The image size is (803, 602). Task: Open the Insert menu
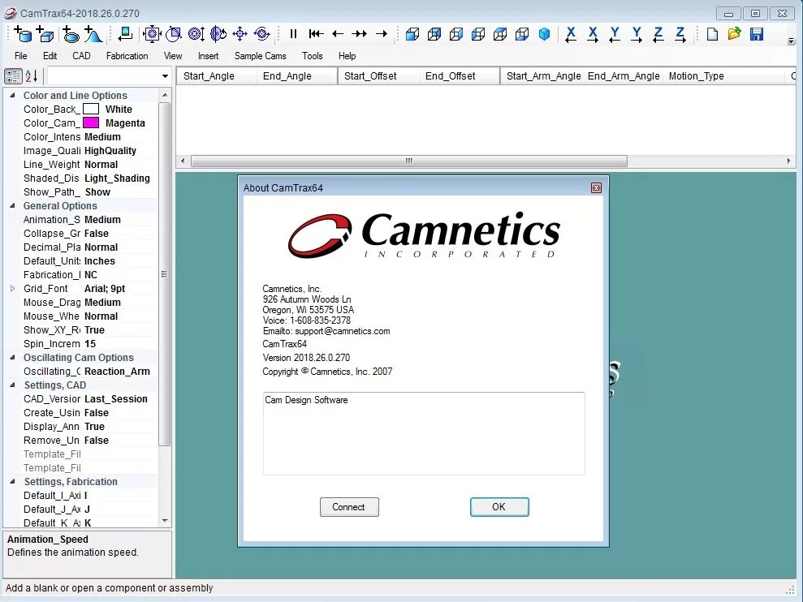click(x=208, y=56)
